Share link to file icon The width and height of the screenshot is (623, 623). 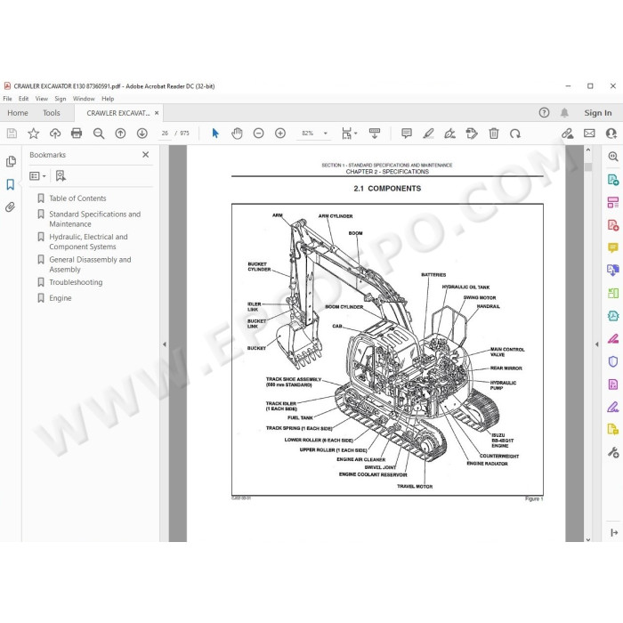pos(568,133)
